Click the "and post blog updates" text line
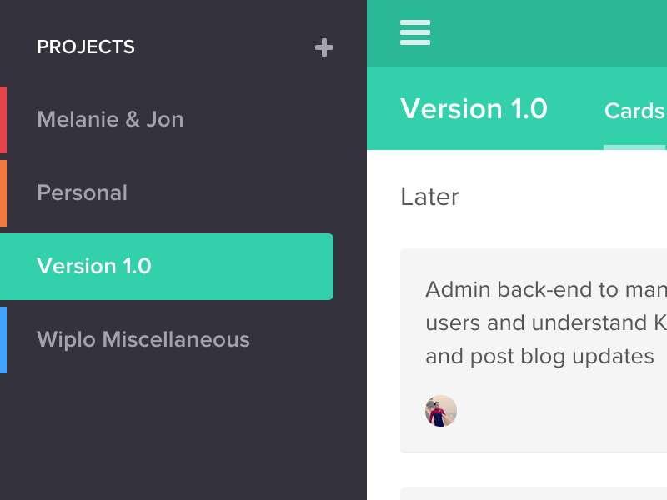Image resolution: width=667 pixels, height=500 pixels. pyautogui.click(x=539, y=357)
